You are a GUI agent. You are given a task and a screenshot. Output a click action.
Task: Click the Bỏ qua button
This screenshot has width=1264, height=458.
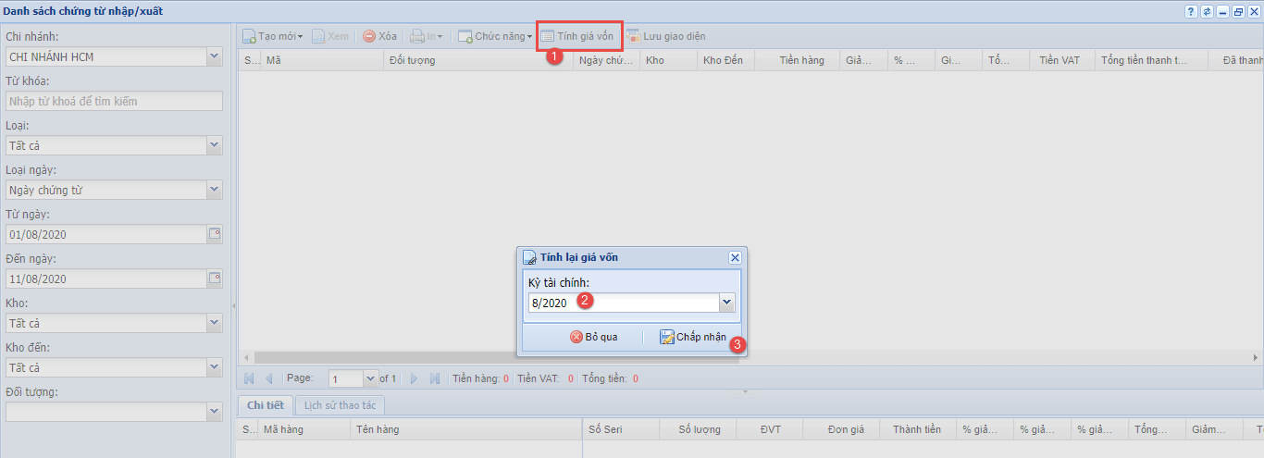tap(594, 337)
